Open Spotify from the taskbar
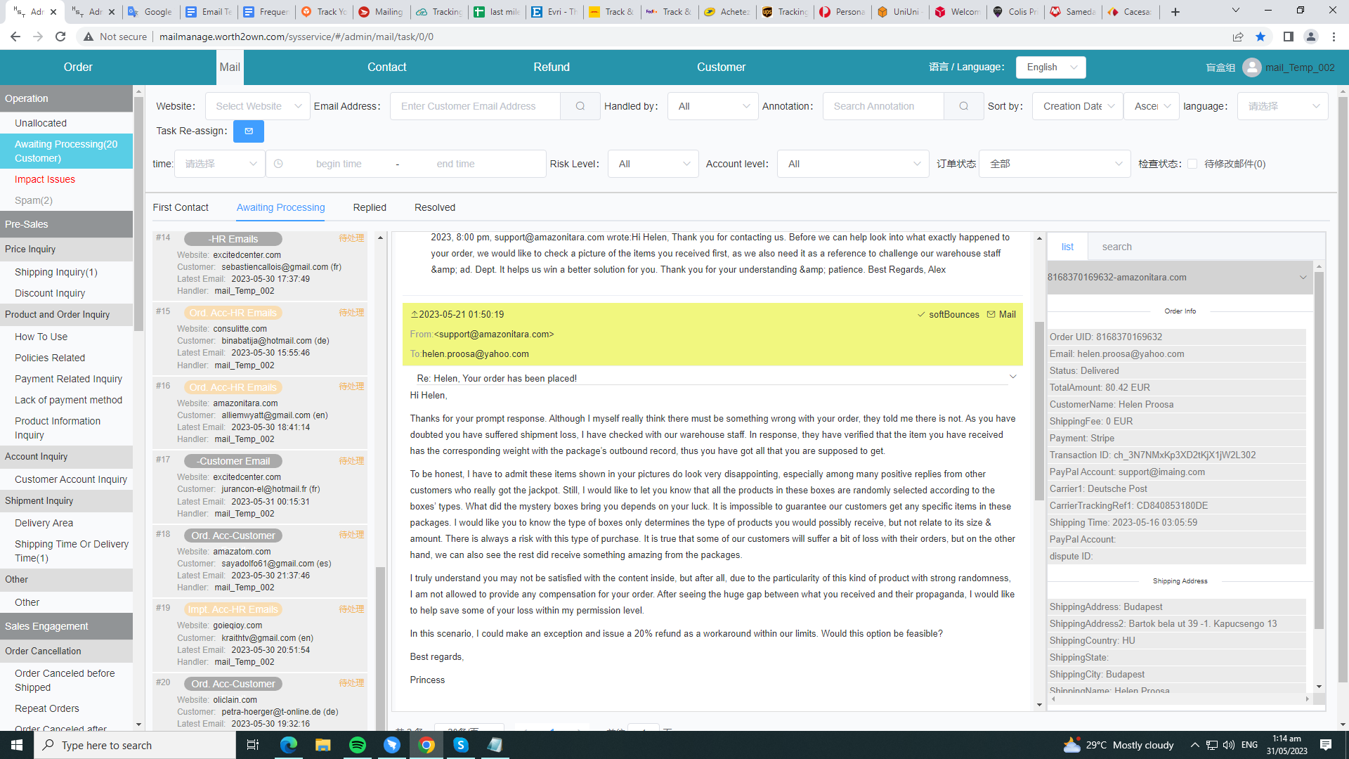 [357, 745]
